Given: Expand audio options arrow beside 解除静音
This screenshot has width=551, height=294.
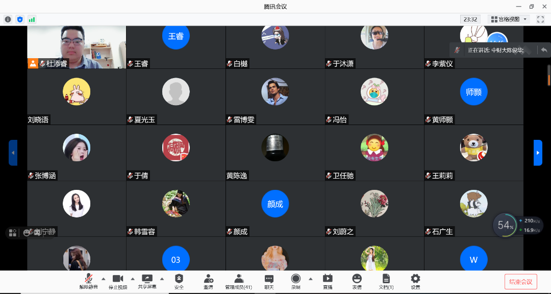Looking at the screenshot, I should pos(104,279).
